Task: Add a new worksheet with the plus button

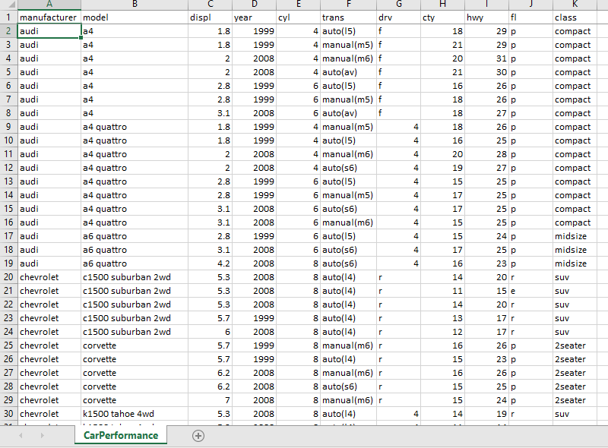Action: tap(198, 435)
